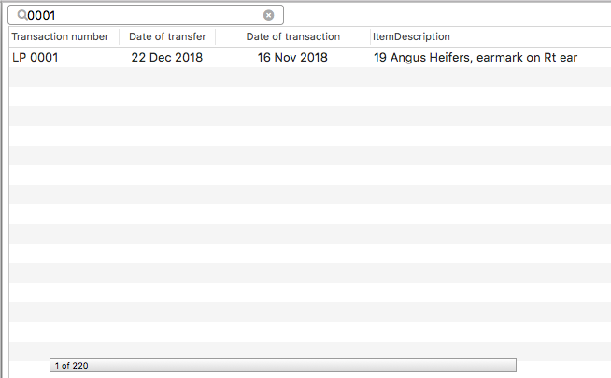Click into the search box containing 0001

[x=146, y=15]
